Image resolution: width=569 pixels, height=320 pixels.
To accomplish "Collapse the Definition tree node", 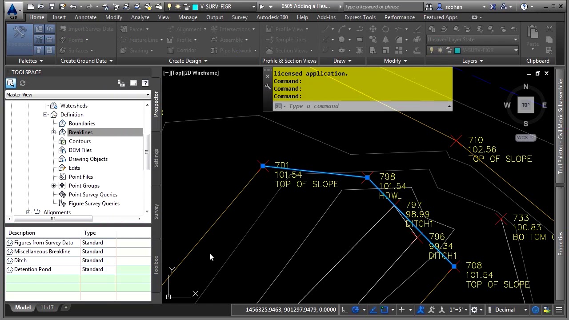I will click(x=45, y=115).
